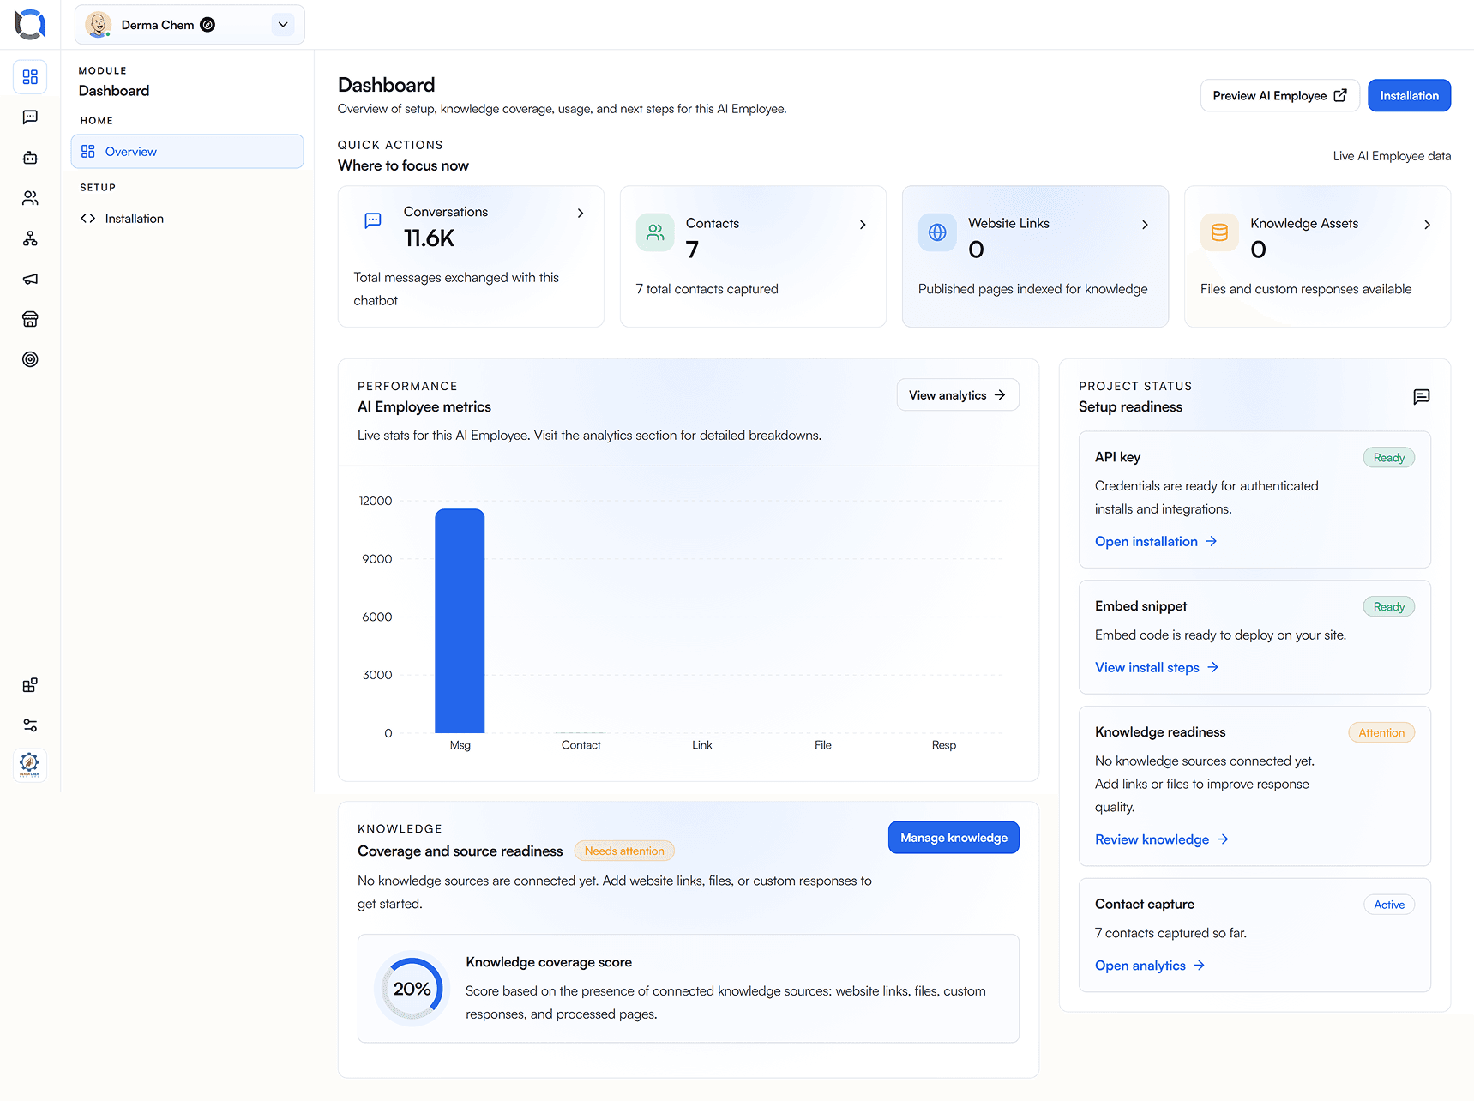Click the Attention badge on Knowledge readiness
Image resolution: width=1474 pixels, height=1101 pixels.
tap(1381, 733)
